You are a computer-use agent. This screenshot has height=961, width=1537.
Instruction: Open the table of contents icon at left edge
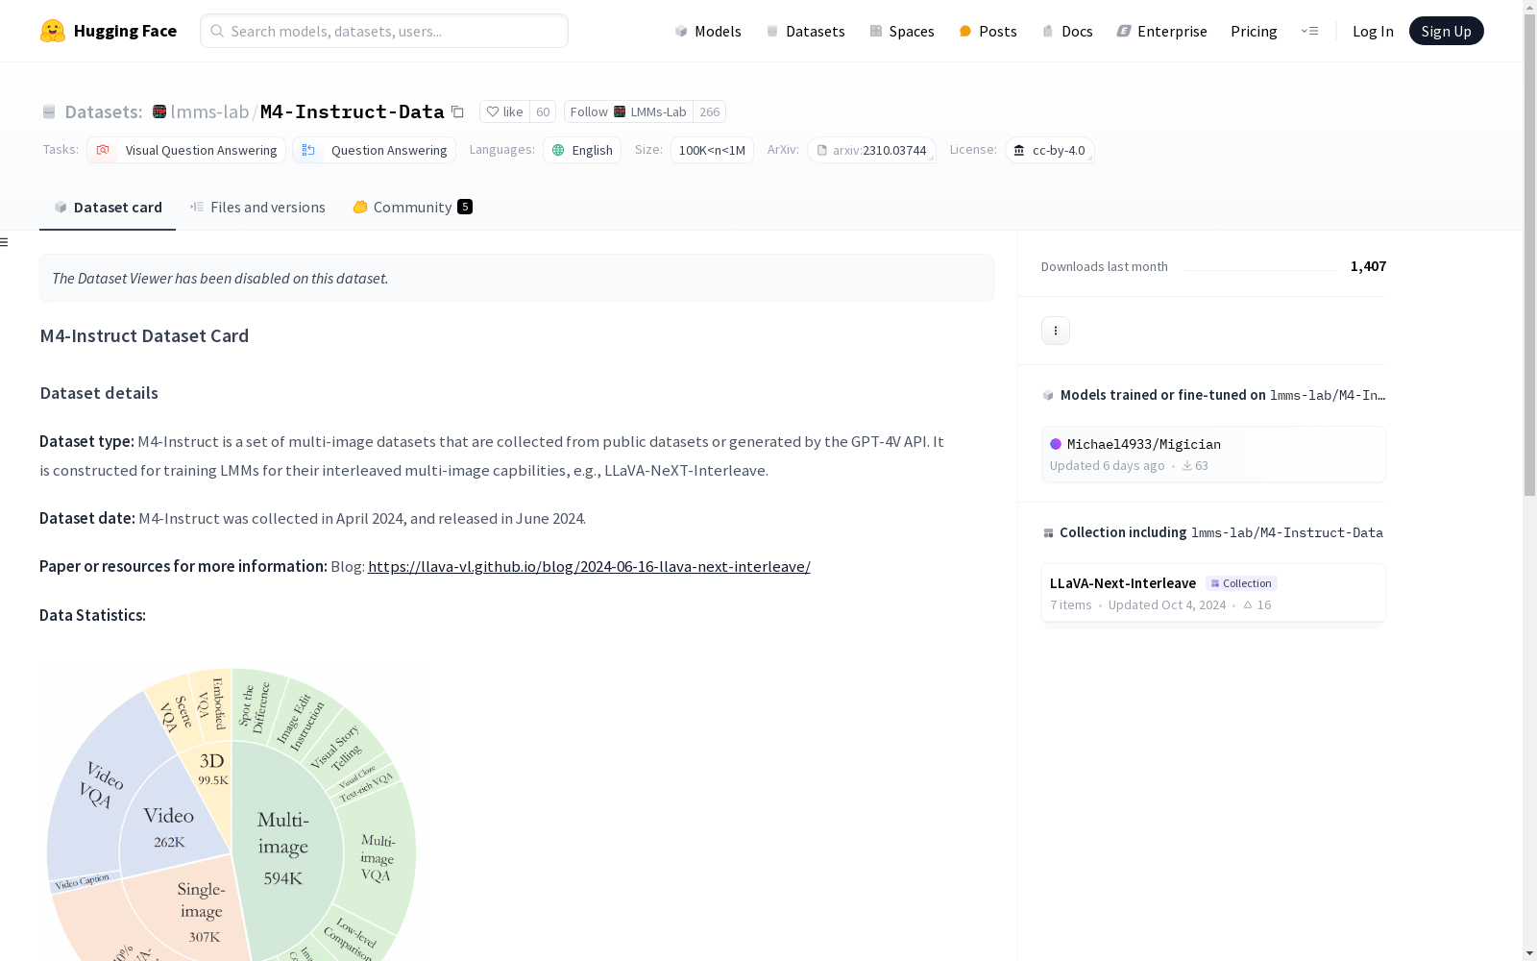click(5, 242)
